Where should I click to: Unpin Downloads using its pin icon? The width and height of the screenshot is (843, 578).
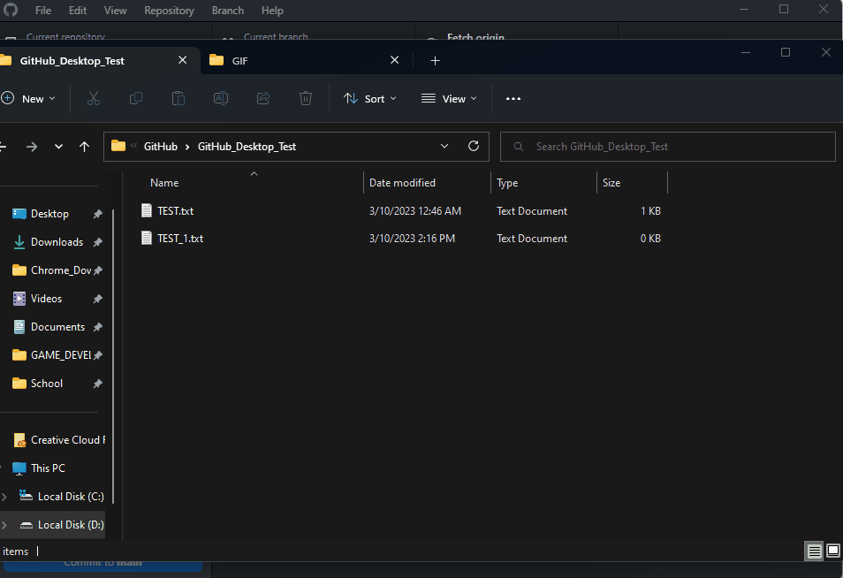coord(97,242)
